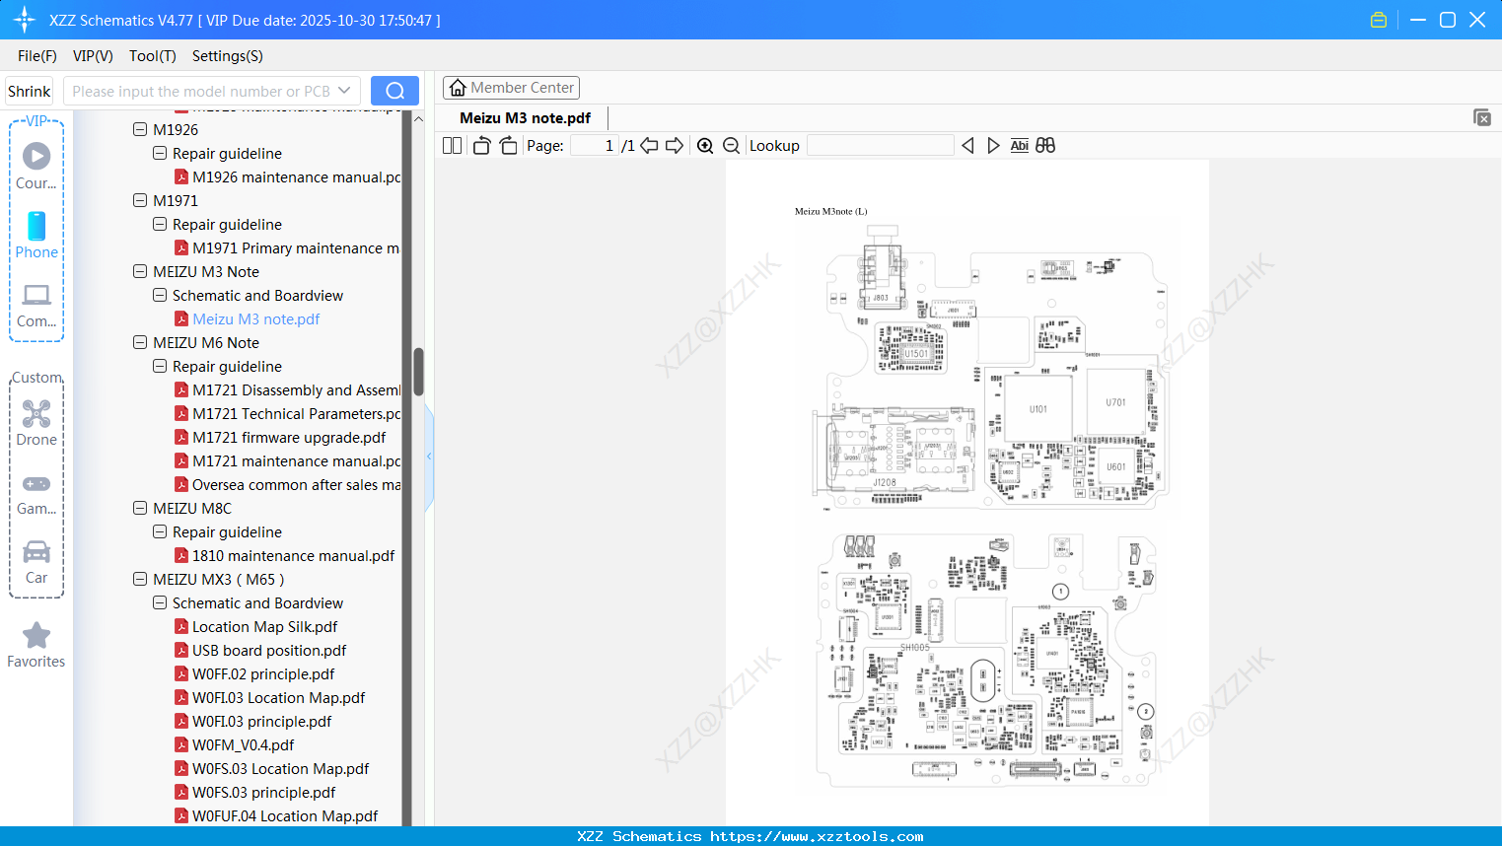
Task: Toggle the two-page layout view icon
Action: click(452, 146)
